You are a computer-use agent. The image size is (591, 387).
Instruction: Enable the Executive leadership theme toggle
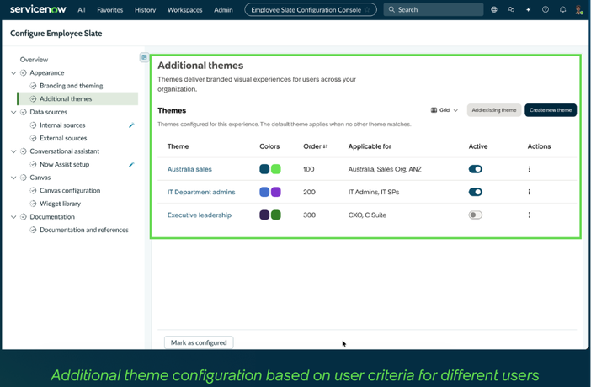pos(476,215)
